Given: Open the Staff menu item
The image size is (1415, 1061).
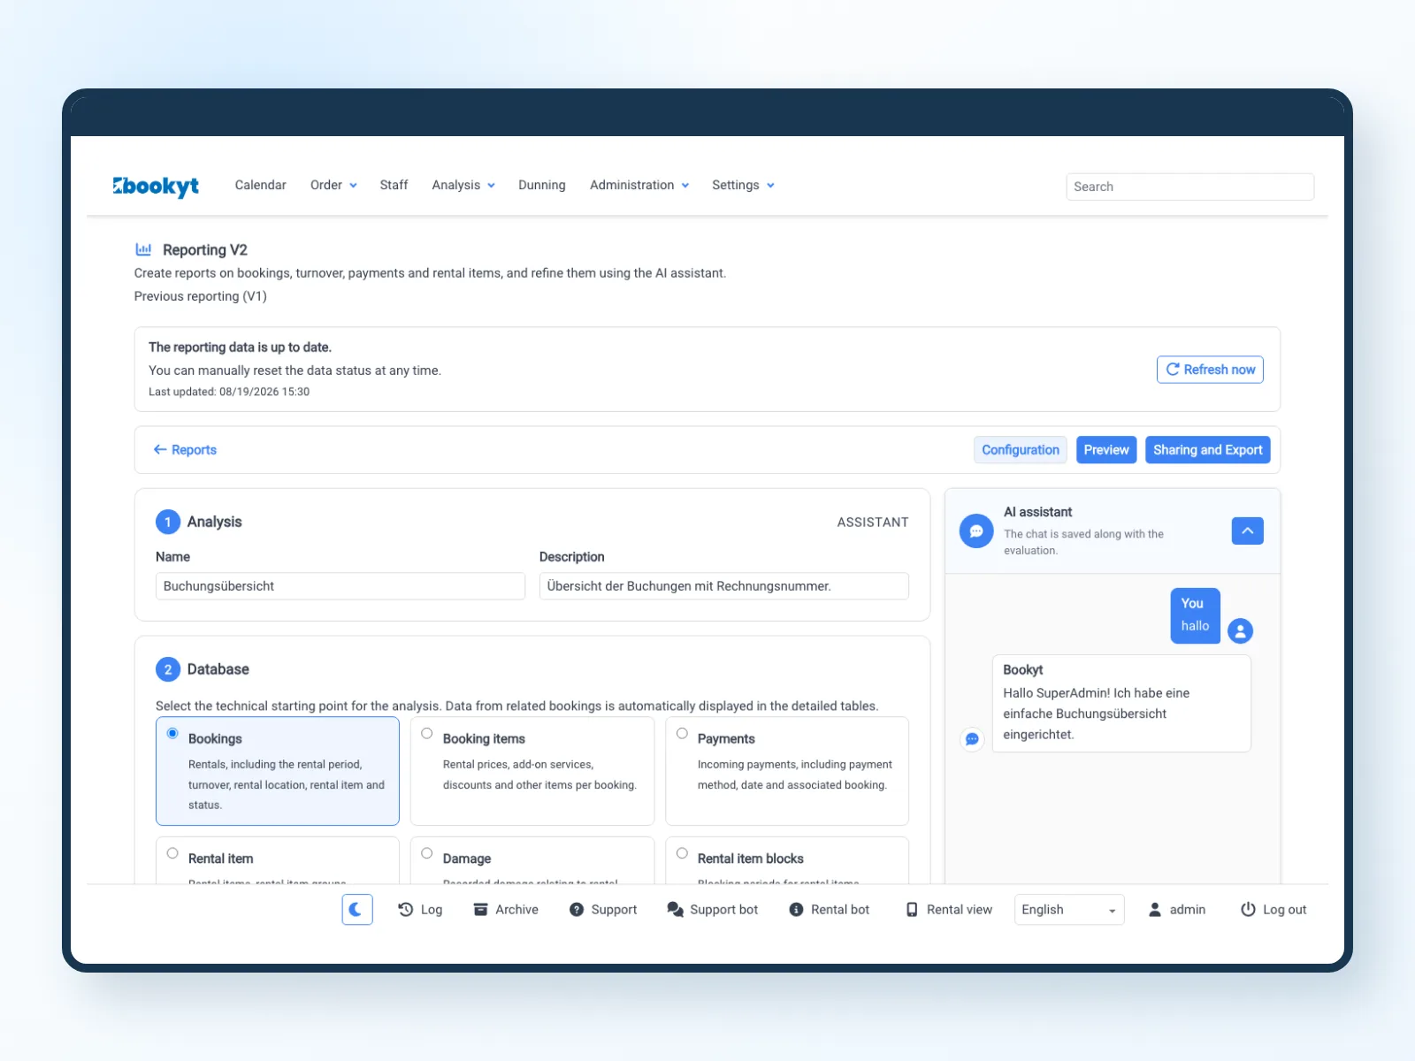Looking at the screenshot, I should click(x=394, y=185).
